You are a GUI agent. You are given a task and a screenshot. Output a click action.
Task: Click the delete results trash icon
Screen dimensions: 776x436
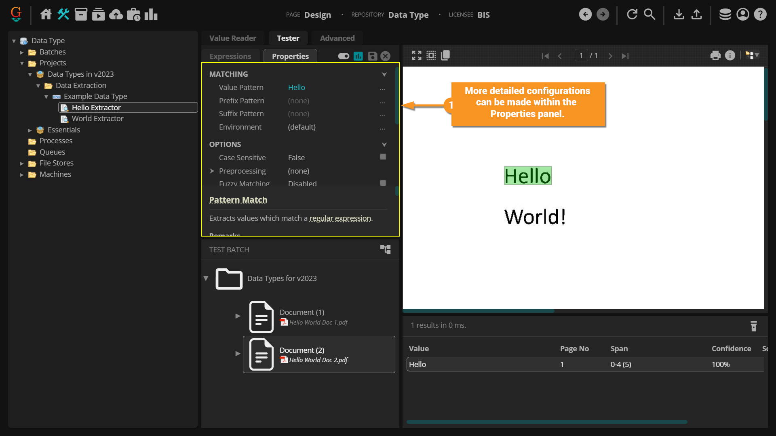[753, 326]
